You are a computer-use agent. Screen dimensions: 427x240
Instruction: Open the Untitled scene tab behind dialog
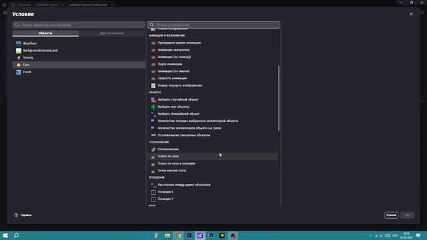tap(47, 5)
